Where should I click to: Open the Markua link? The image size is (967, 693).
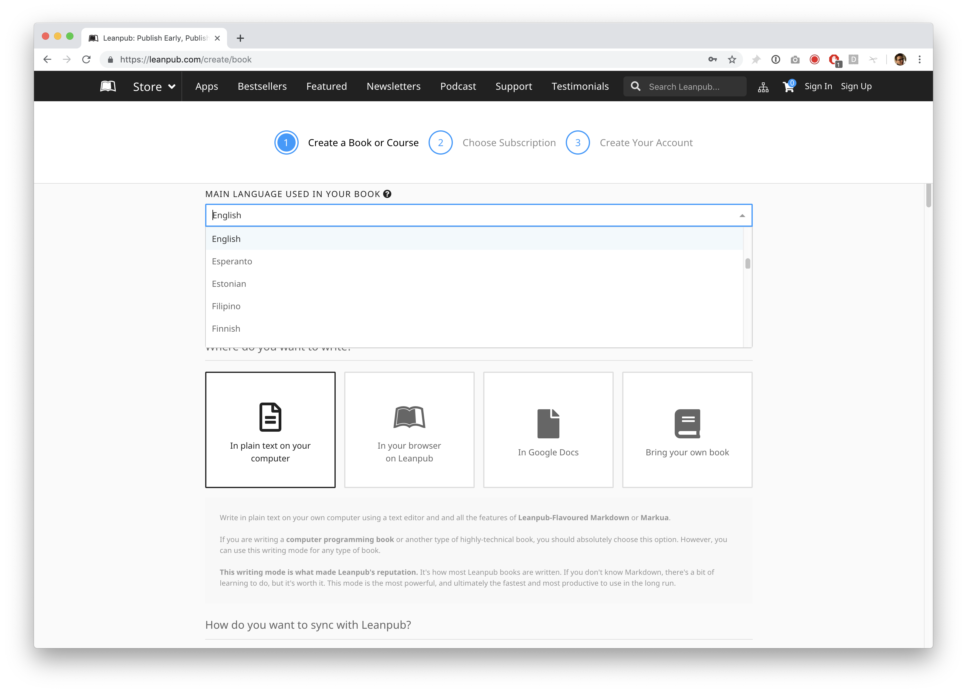654,518
